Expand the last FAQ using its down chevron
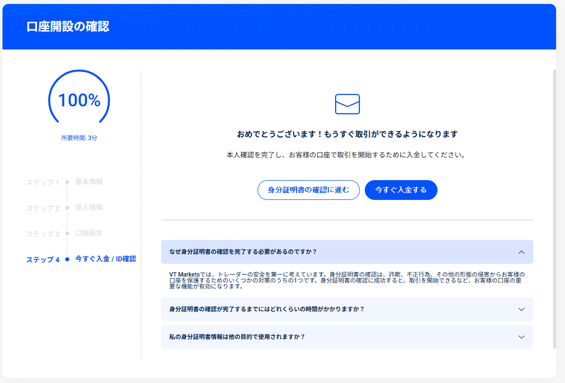This screenshot has height=383, width=565. (521, 337)
